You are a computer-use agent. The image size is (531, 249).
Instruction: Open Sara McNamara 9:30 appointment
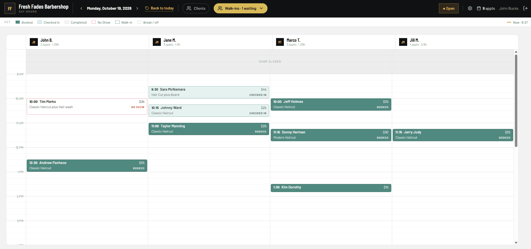pos(209,92)
